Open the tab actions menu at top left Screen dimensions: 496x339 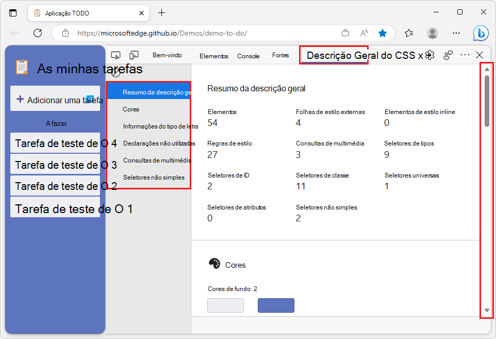pos(12,12)
